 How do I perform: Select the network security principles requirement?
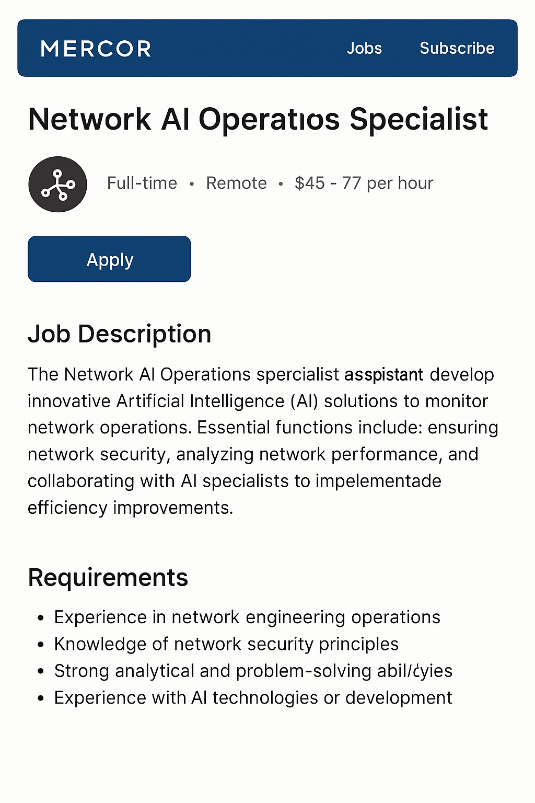[226, 644]
